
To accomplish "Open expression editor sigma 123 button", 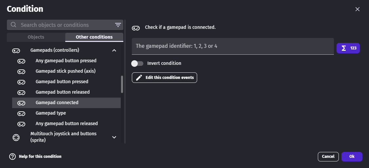I will pos(348,48).
